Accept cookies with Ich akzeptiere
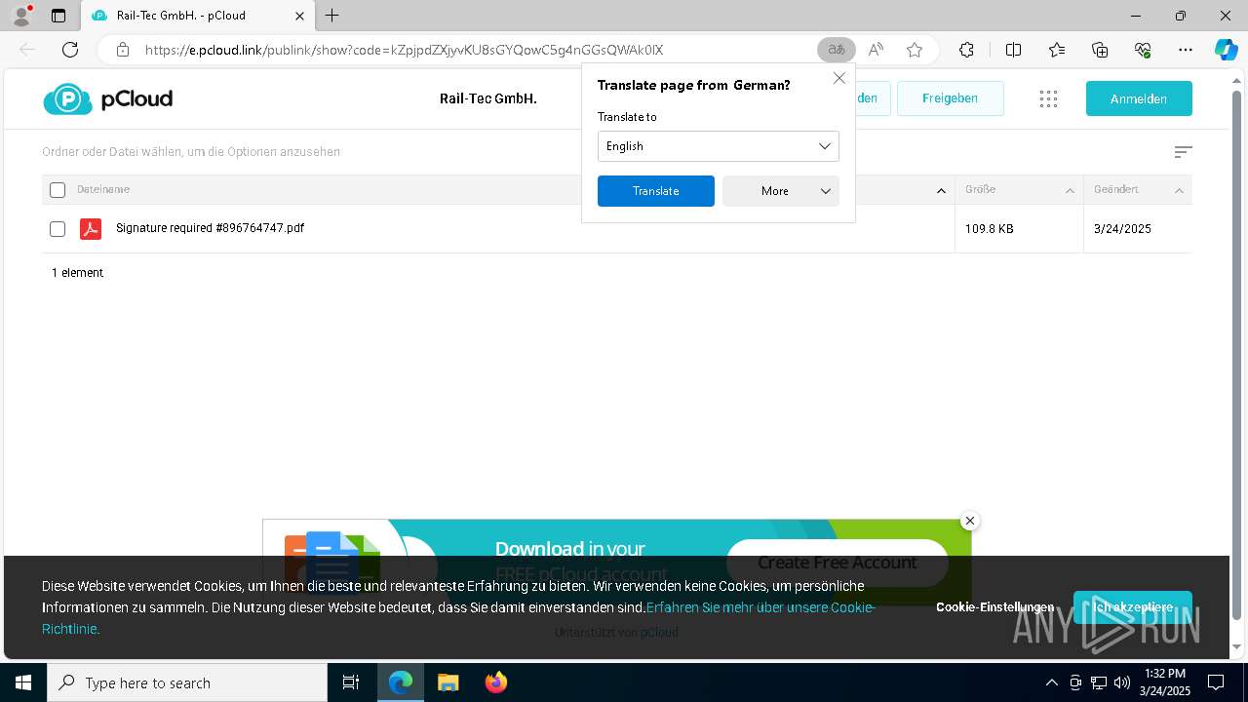The height and width of the screenshot is (702, 1248). coord(1132,606)
